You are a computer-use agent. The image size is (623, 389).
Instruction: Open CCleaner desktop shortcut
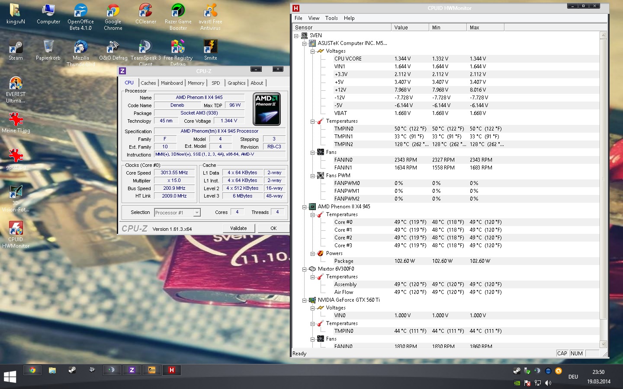tap(146, 14)
